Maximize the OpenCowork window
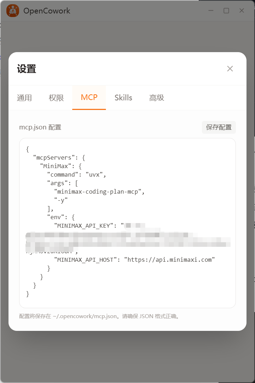The width and height of the screenshot is (255, 383). [226, 11]
